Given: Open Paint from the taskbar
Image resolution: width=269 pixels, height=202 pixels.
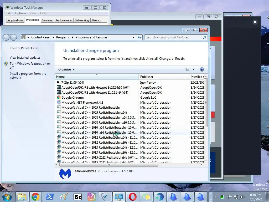Looking at the screenshot, I should [x=64, y=197].
